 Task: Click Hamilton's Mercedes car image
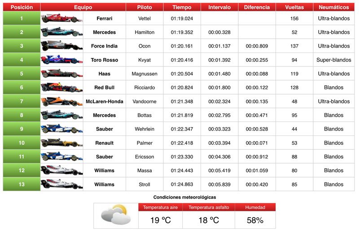point(62,32)
